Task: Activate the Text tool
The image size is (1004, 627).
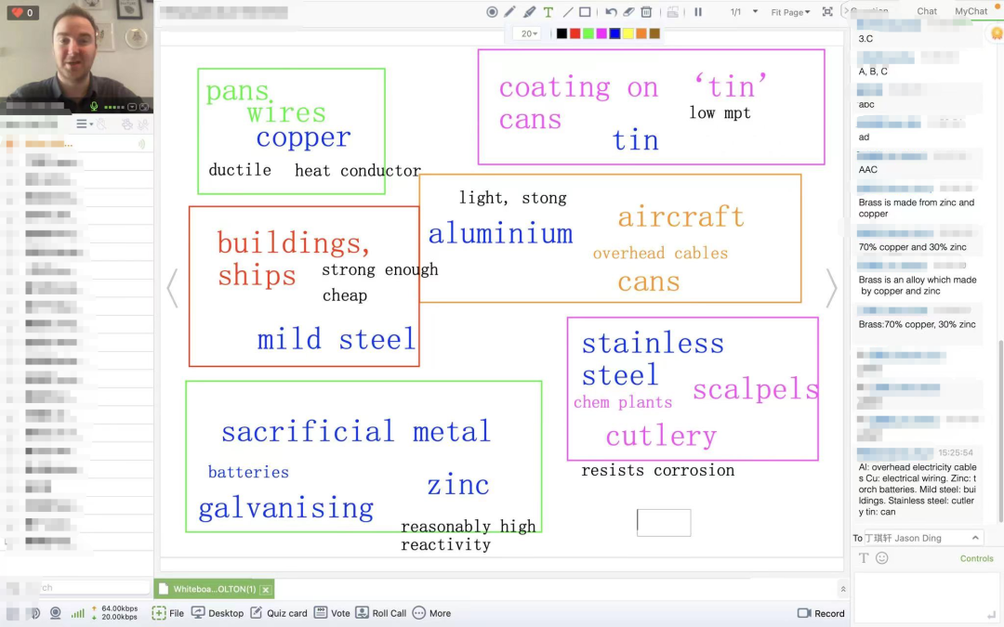Action: tap(548, 12)
